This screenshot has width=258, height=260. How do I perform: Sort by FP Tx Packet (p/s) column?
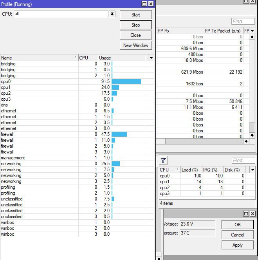click(224, 31)
